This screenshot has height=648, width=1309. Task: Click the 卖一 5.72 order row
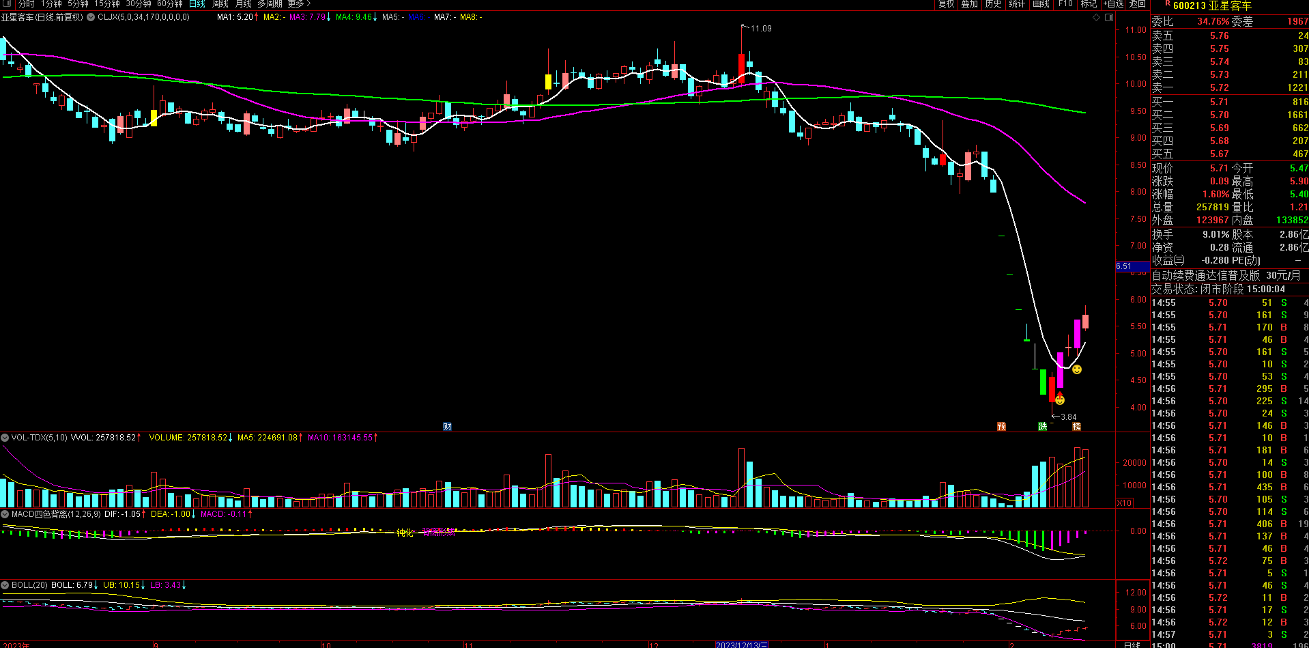coord(1230,87)
